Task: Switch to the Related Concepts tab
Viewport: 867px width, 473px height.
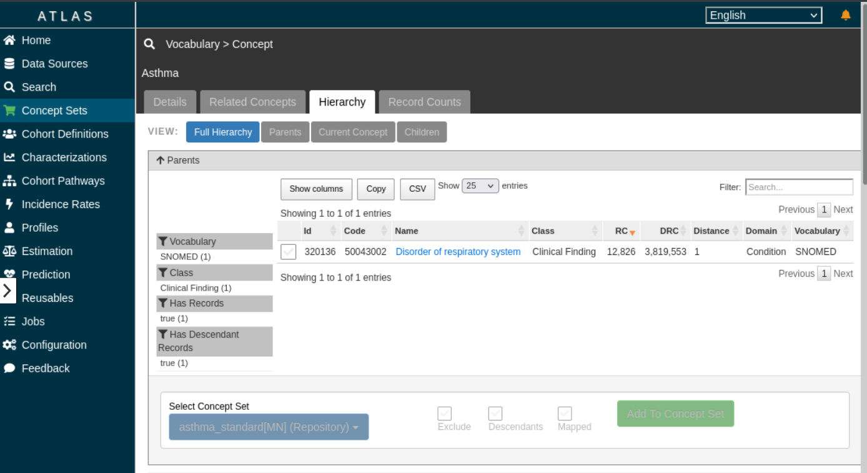Action: [x=252, y=102]
